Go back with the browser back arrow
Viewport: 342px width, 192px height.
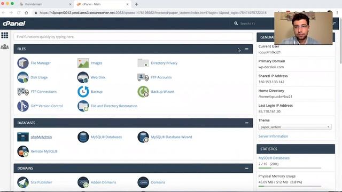click(3, 13)
